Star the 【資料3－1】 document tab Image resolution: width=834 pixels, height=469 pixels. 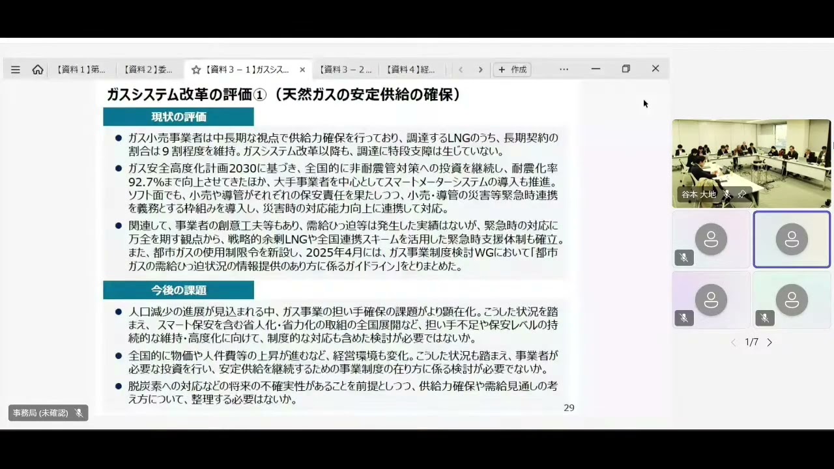pos(196,70)
